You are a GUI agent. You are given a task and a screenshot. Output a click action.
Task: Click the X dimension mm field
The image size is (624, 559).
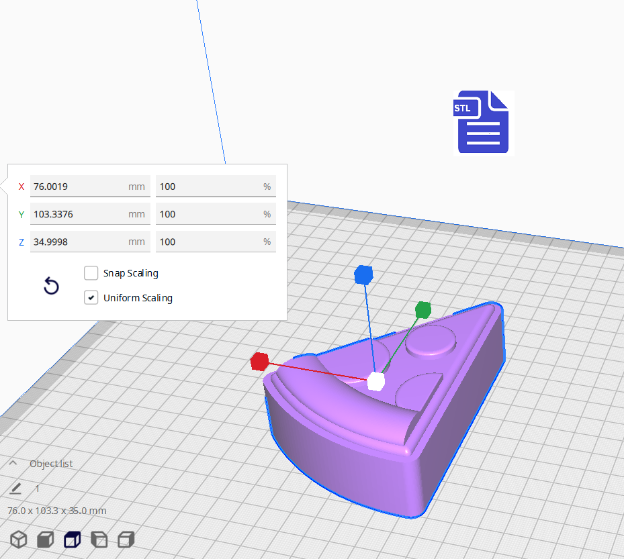79,187
